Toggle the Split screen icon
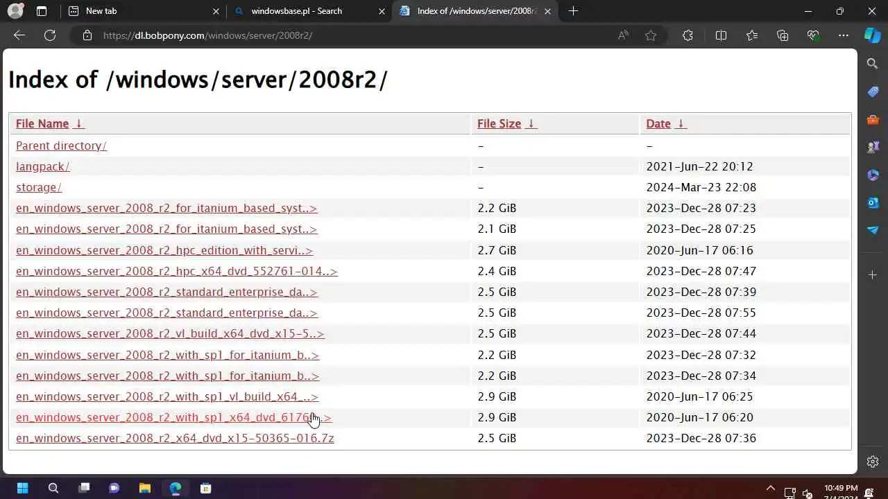Viewport: 888px width, 499px height. click(x=721, y=35)
